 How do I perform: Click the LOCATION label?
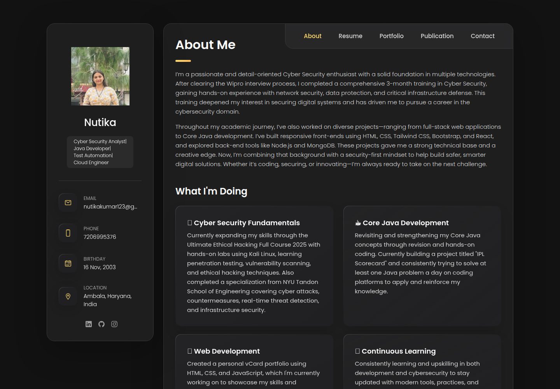coord(95,288)
